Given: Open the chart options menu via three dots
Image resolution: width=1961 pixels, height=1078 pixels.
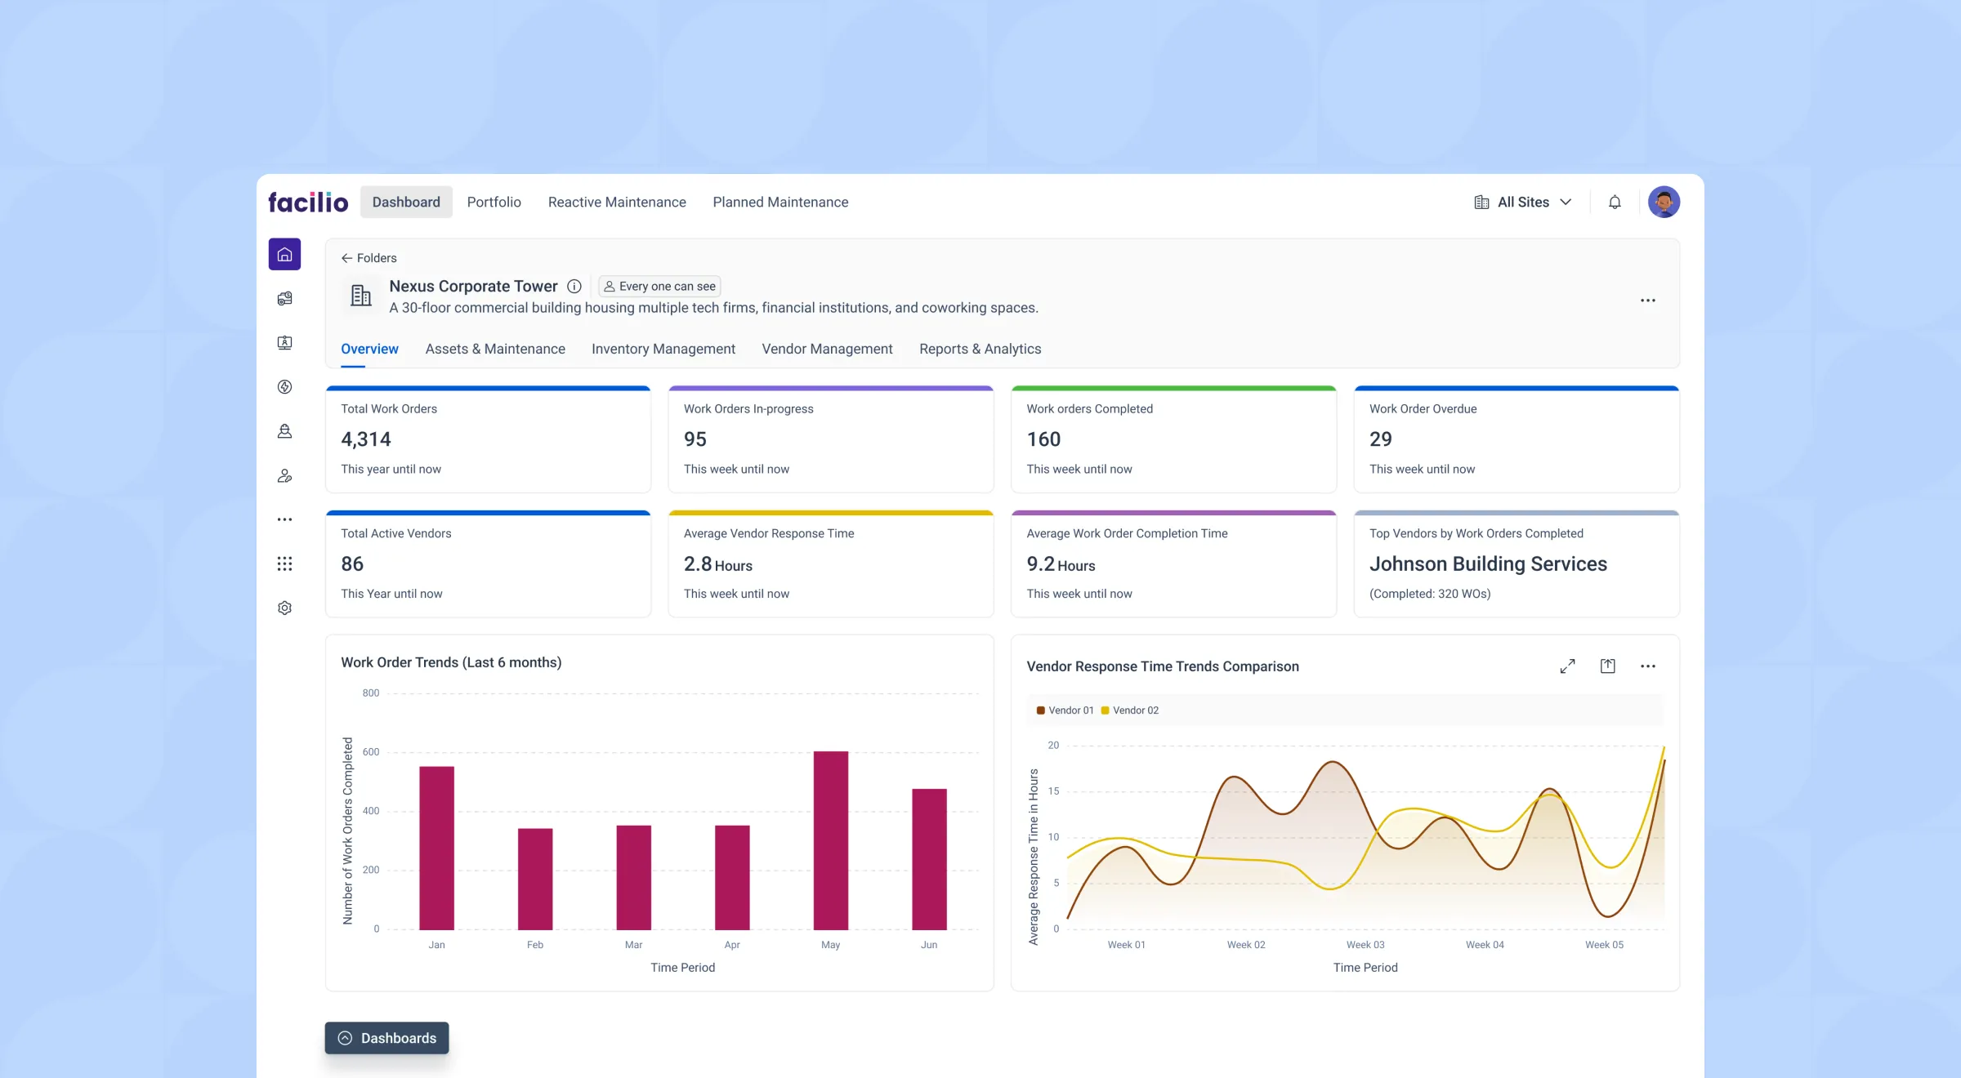Looking at the screenshot, I should tap(1648, 666).
